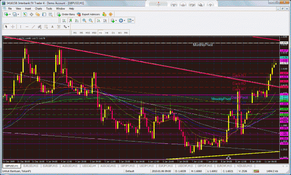This screenshot has width=291, height=175.
Task: Expand the Profiles dropdown arrow
Action: pos(18,14)
